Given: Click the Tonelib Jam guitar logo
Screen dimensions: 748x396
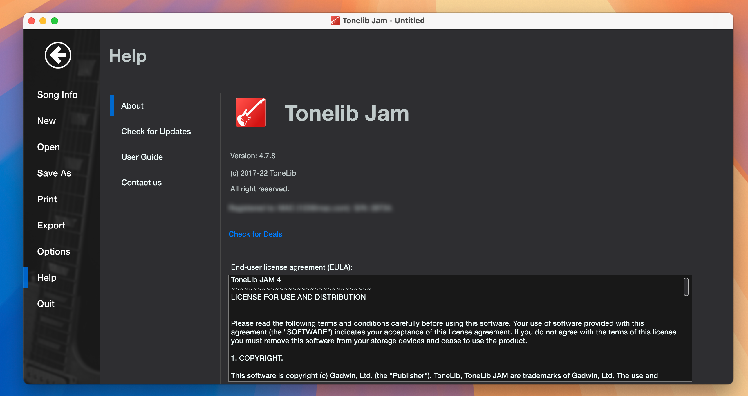Looking at the screenshot, I should (x=251, y=112).
